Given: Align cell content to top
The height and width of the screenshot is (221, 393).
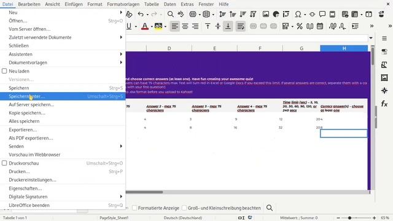Looking at the screenshot, I should point(208,26).
